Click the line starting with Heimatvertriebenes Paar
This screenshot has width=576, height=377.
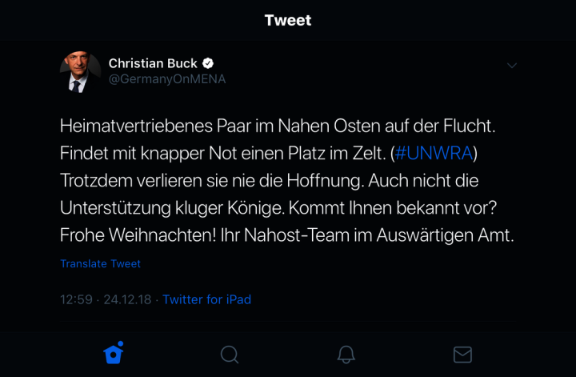(x=277, y=126)
